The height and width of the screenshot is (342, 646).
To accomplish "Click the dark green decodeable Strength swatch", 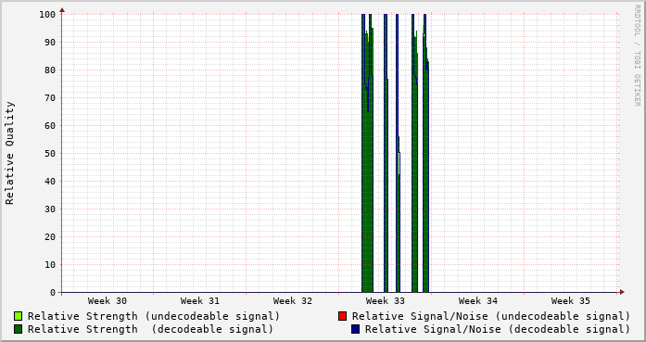I will [18, 329].
